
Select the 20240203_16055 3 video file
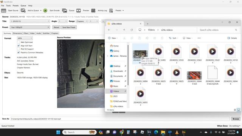[140, 96]
